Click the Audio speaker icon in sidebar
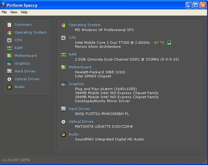 pos(9,87)
